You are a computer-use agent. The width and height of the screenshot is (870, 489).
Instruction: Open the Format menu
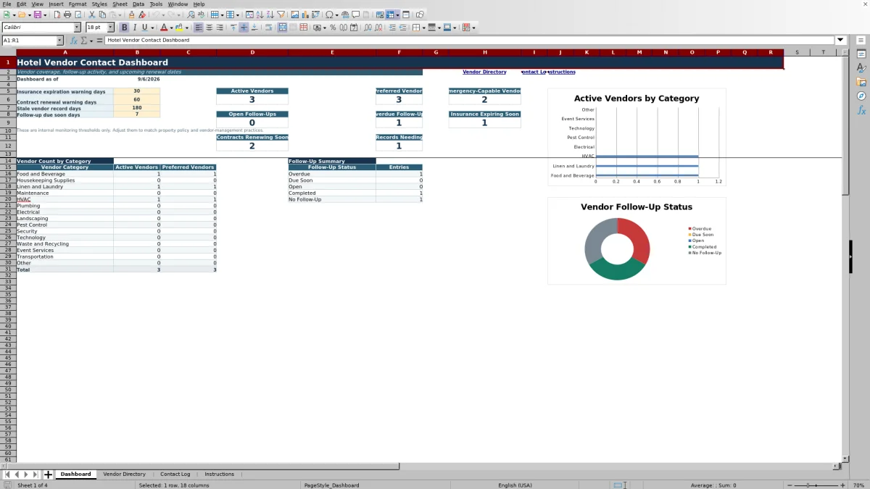[78, 4]
